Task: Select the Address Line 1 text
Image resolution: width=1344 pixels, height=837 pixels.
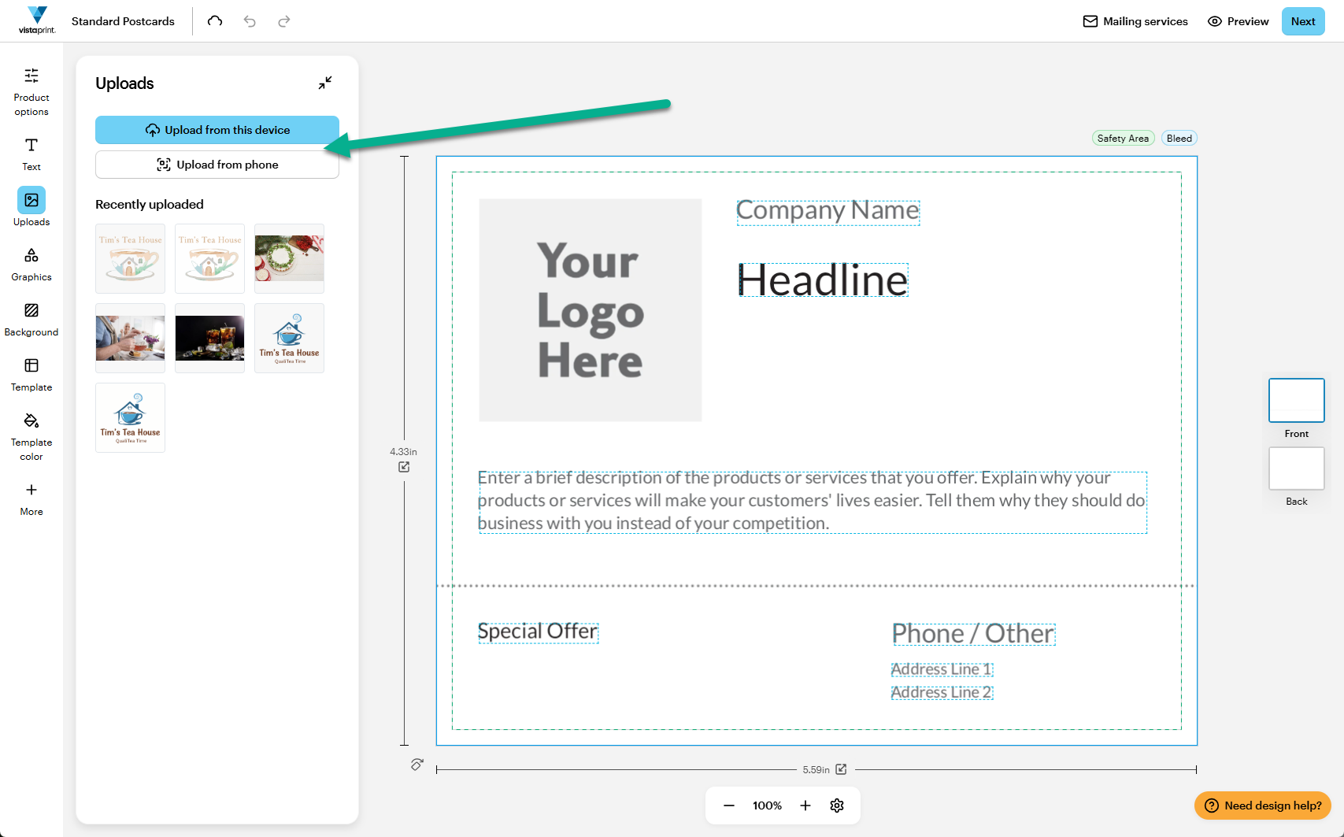Action: [x=942, y=669]
